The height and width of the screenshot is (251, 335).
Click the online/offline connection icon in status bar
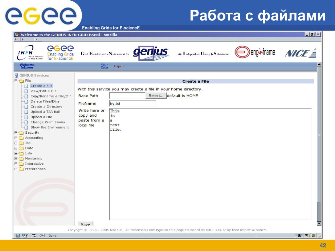point(299,235)
